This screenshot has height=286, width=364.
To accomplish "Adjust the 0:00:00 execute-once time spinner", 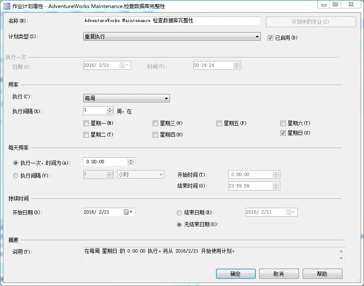I will pyautogui.click(x=131, y=162).
